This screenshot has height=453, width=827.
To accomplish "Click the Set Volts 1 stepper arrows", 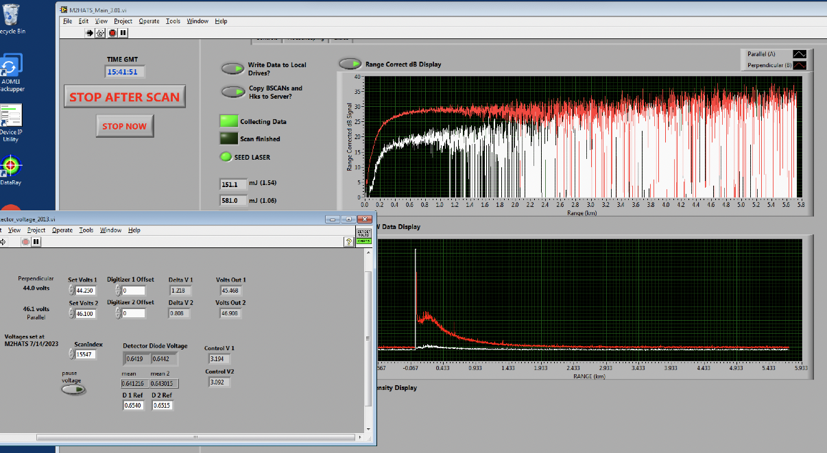I will tap(71, 291).
